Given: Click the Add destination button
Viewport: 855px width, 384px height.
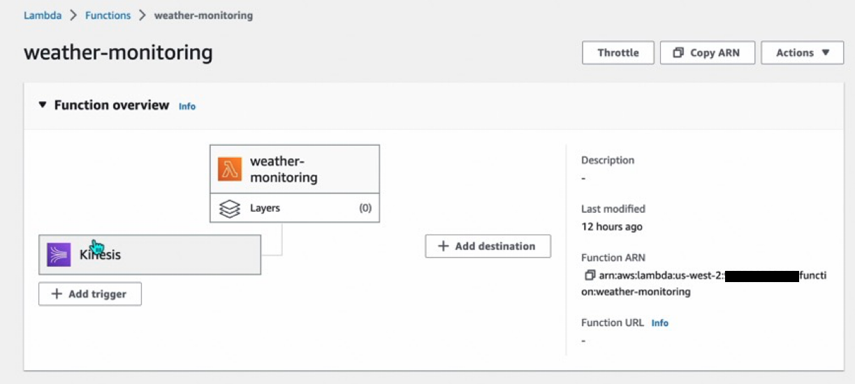Looking at the screenshot, I should point(488,246).
